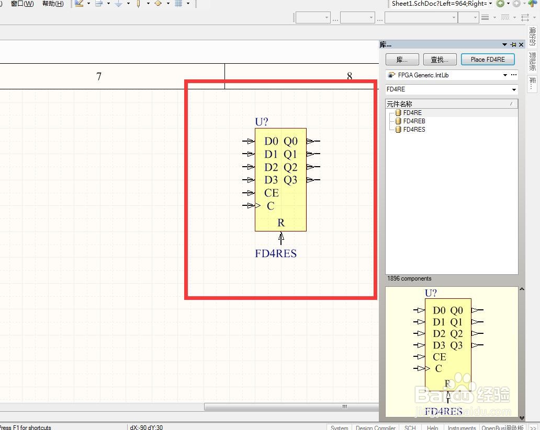
Task: Select the drawing tools ruler-pencil icon
Action: point(79,4)
